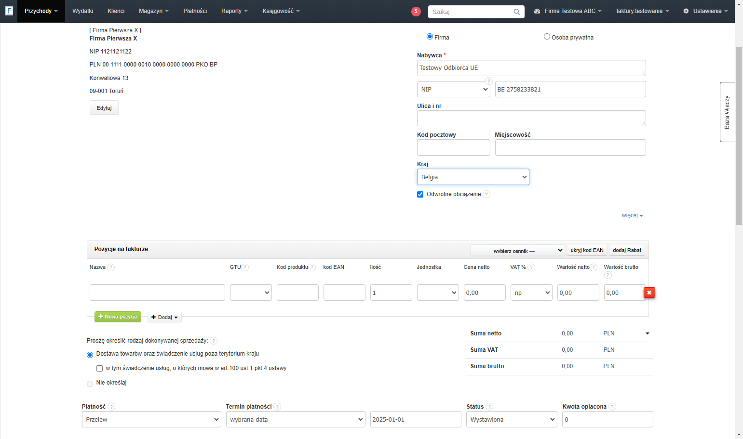Click the Ustawienia gear icon
Screen dimensions: 743x439
tap(686, 11)
